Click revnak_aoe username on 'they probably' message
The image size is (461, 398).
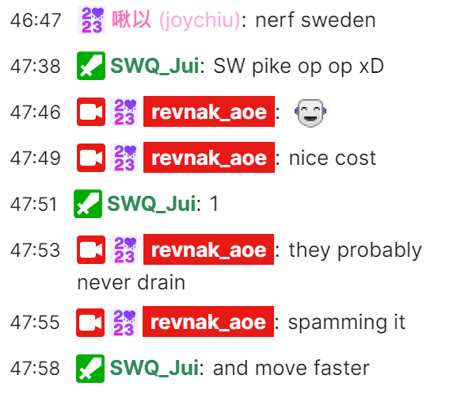click(209, 249)
